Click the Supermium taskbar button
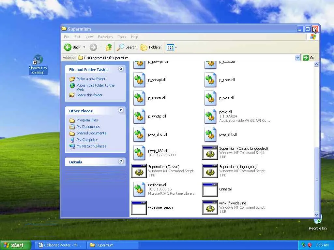 pos(113,245)
